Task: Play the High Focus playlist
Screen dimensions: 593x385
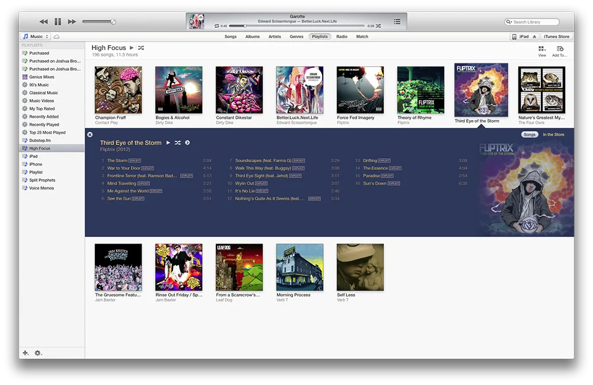Action: click(131, 48)
